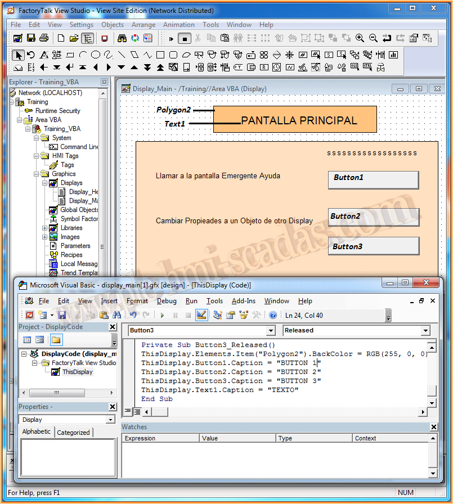Click the Ellipse drawing tool
The image size is (453, 504).
[x=96, y=55]
